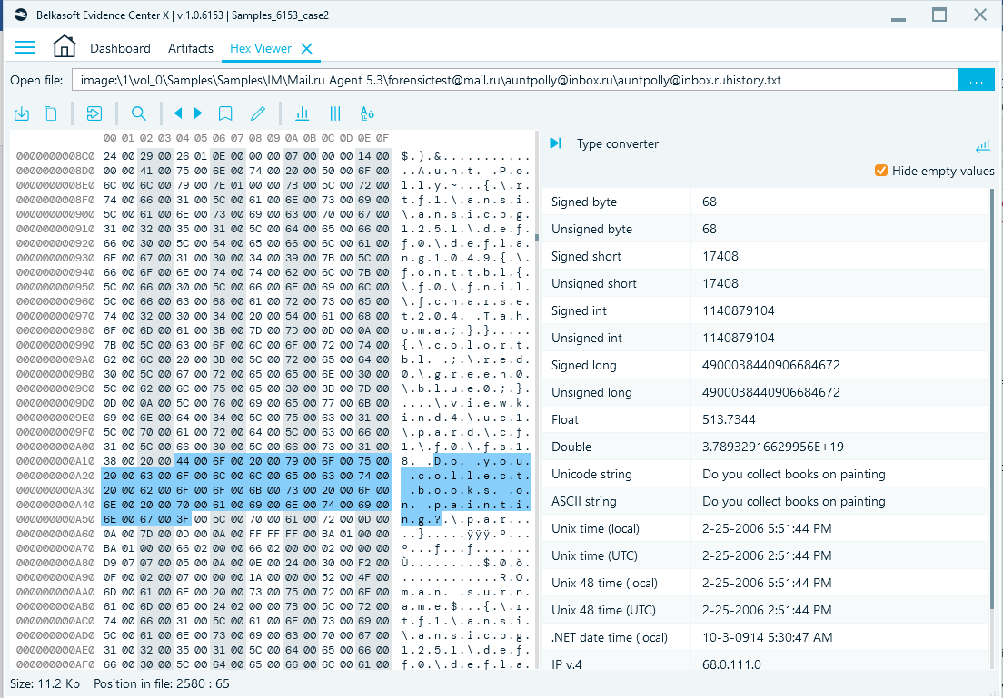Navigate back using the left arrow

(x=179, y=113)
